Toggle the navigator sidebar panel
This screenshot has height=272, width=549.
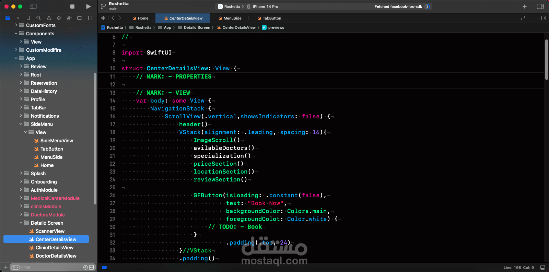pos(33,7)
